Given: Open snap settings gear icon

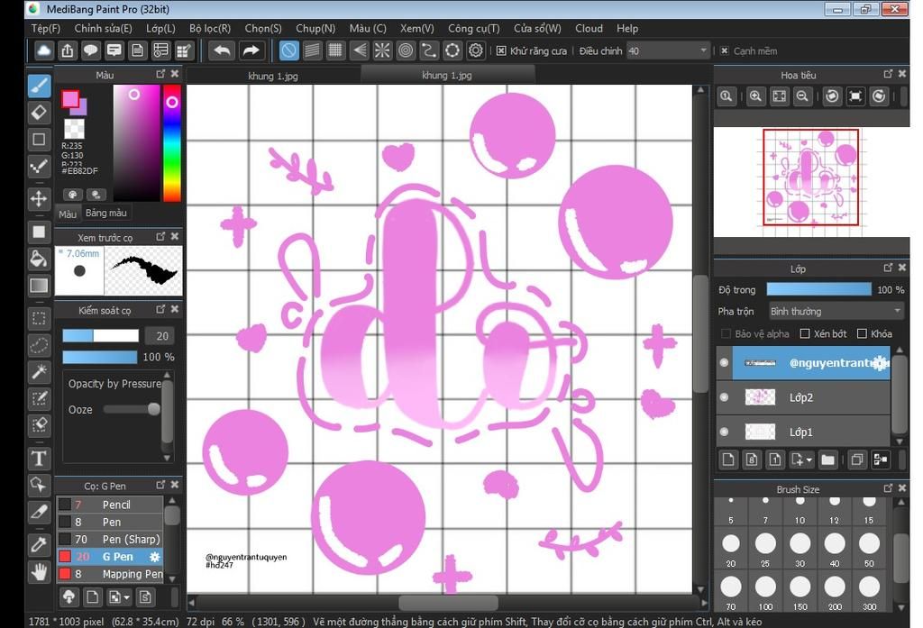Looking at the screenshot, I should [476, 50].
